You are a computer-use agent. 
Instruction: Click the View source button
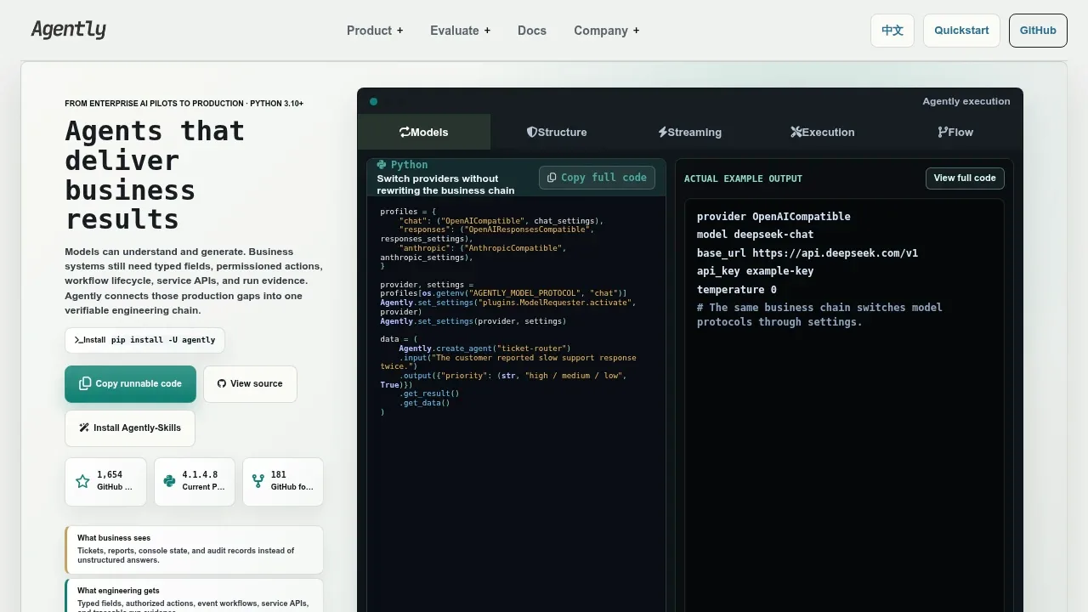[250, 384]
